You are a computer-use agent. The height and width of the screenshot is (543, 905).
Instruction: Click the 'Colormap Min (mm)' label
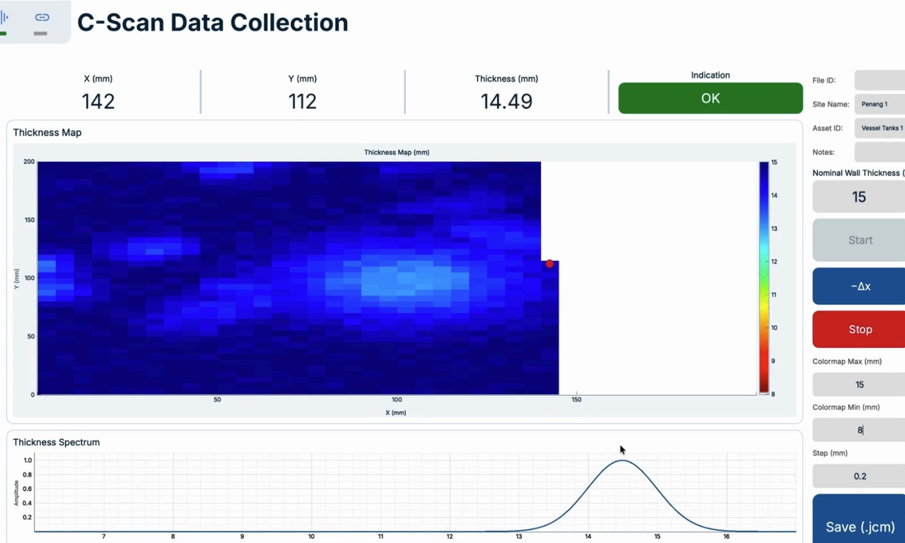pos(846,407)
